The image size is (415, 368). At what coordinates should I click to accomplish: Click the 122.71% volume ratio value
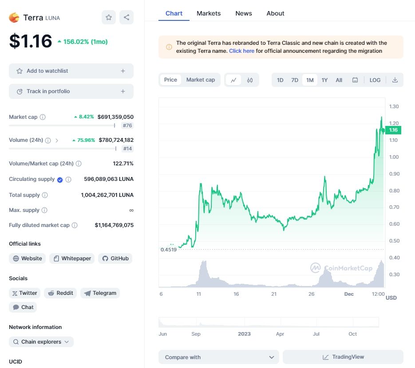[x=123, y=164]
